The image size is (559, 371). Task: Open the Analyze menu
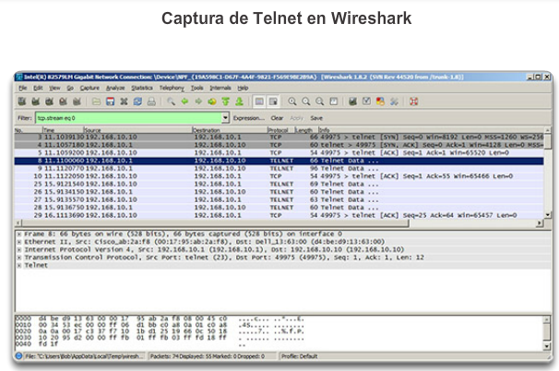coord(115,88)
